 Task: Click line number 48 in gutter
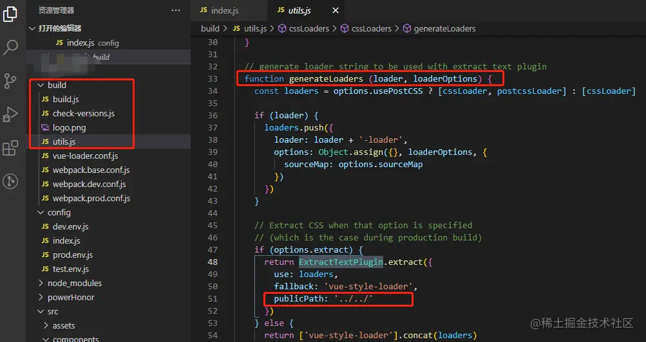pos(213,262)
